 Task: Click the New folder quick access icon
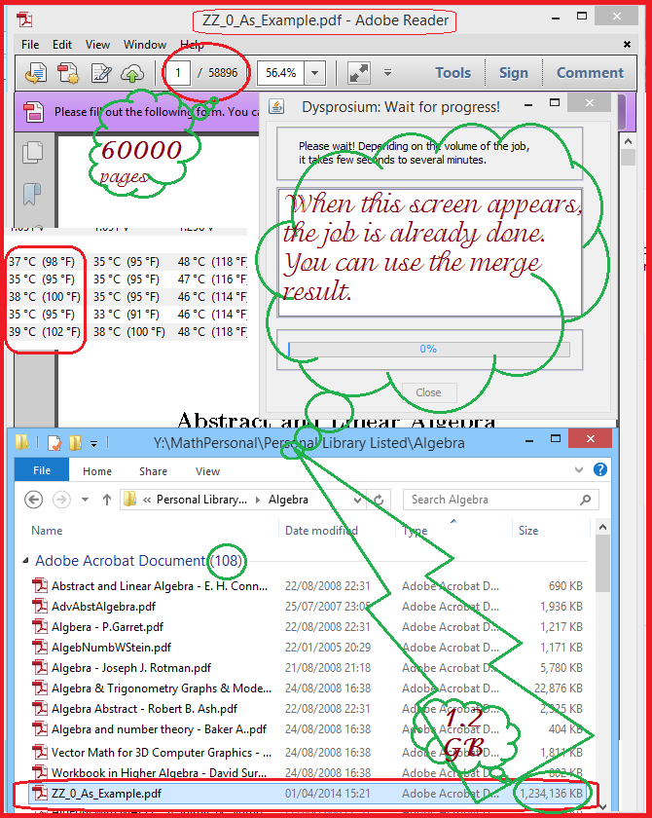tap(75, 443)
